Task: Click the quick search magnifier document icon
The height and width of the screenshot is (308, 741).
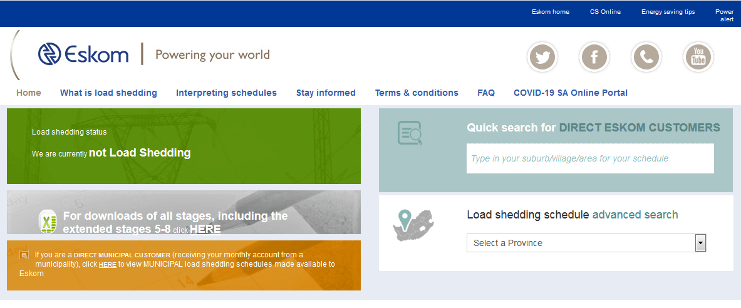Action: click(410, 133)
